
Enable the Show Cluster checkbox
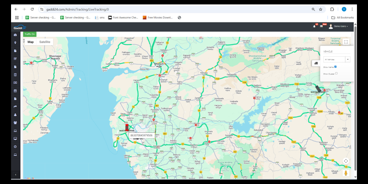point(336,73)
